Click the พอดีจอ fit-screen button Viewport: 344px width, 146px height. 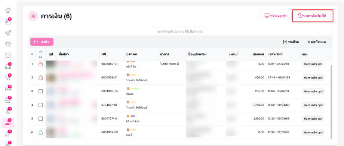click(x=291, y=42)
